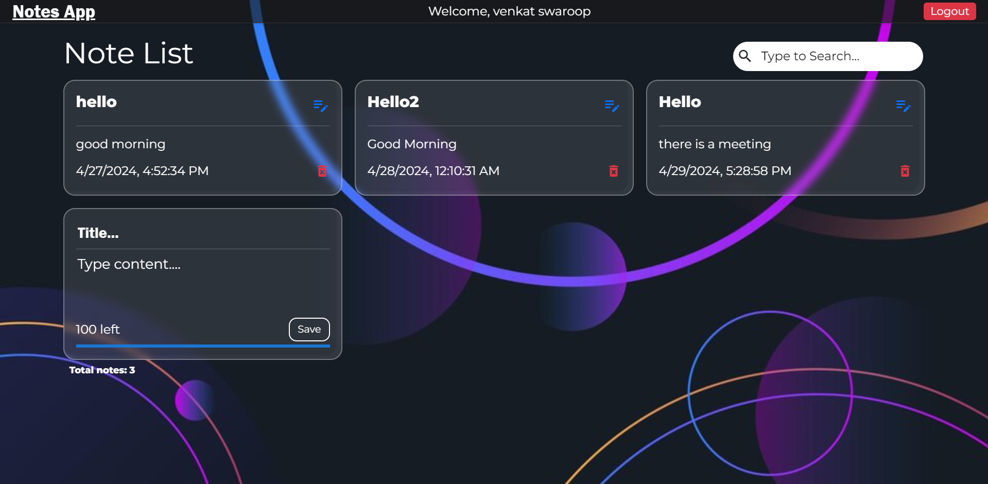Edit the 'hello' note

click(320, 106)
